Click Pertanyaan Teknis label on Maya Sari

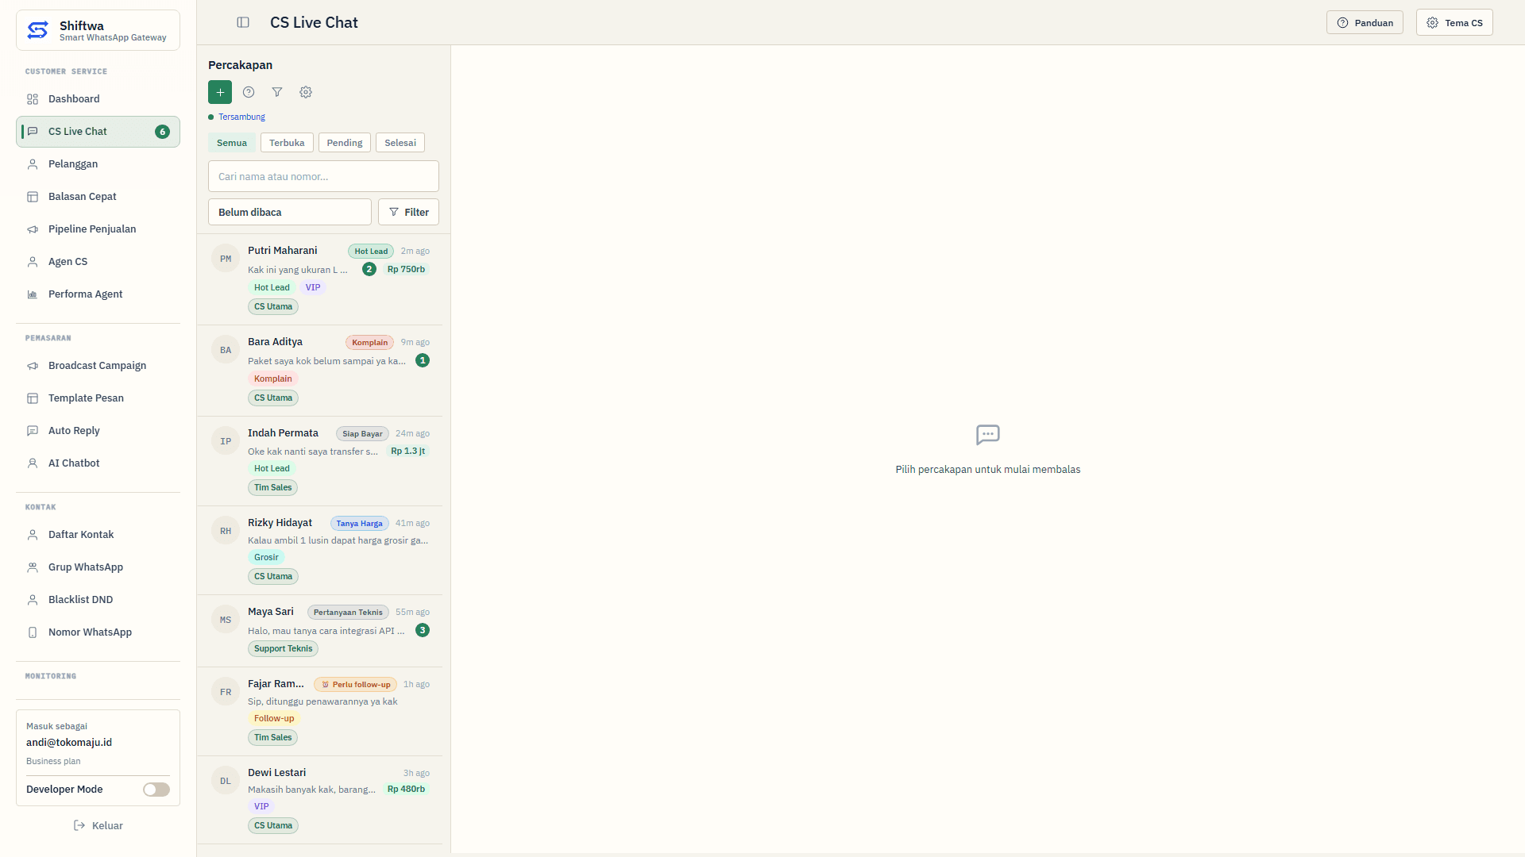click(348, 613)
